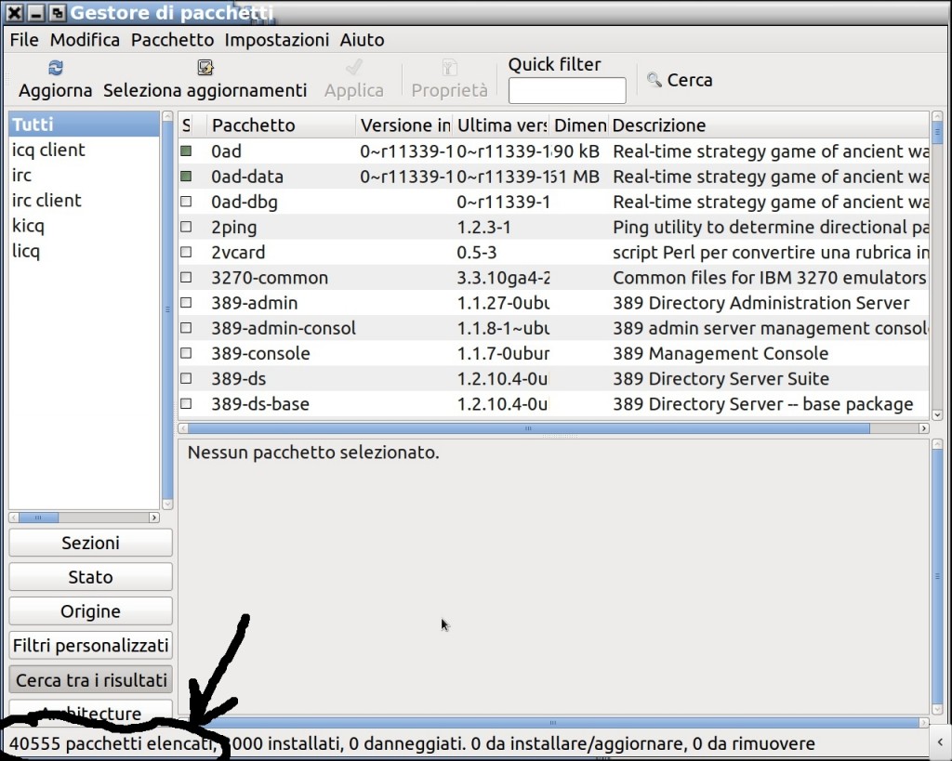Click category list vertical scrollbar

pyautogui.click(x=167, y=309)
